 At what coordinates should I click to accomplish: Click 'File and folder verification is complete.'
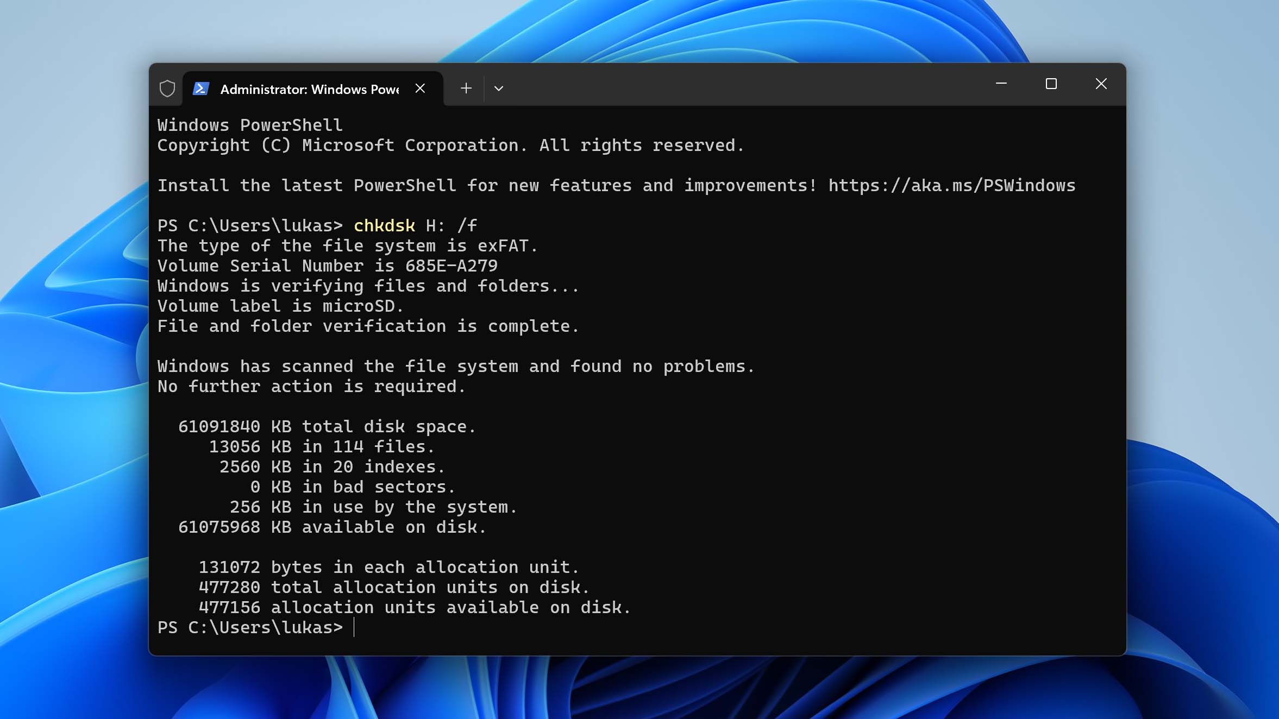[x=368, y=326]
